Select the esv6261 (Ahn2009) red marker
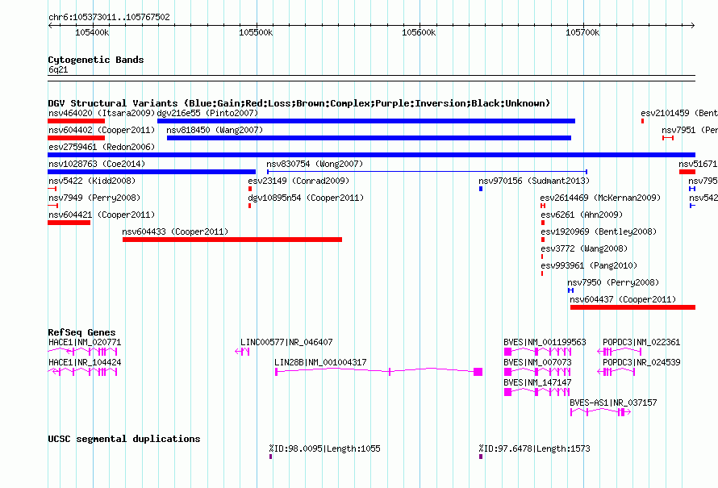 click(543, 223)
